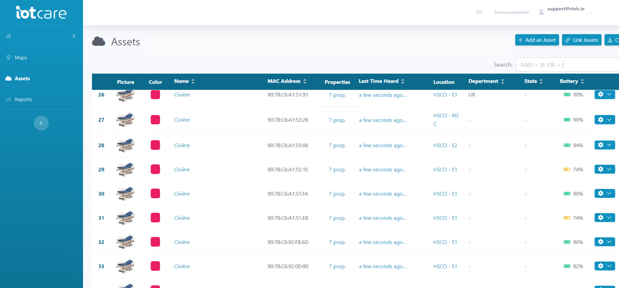The image size is (619, 288).
Task: Click the Link Assets button
Action: pyautogui.click(x=582, y=40)
